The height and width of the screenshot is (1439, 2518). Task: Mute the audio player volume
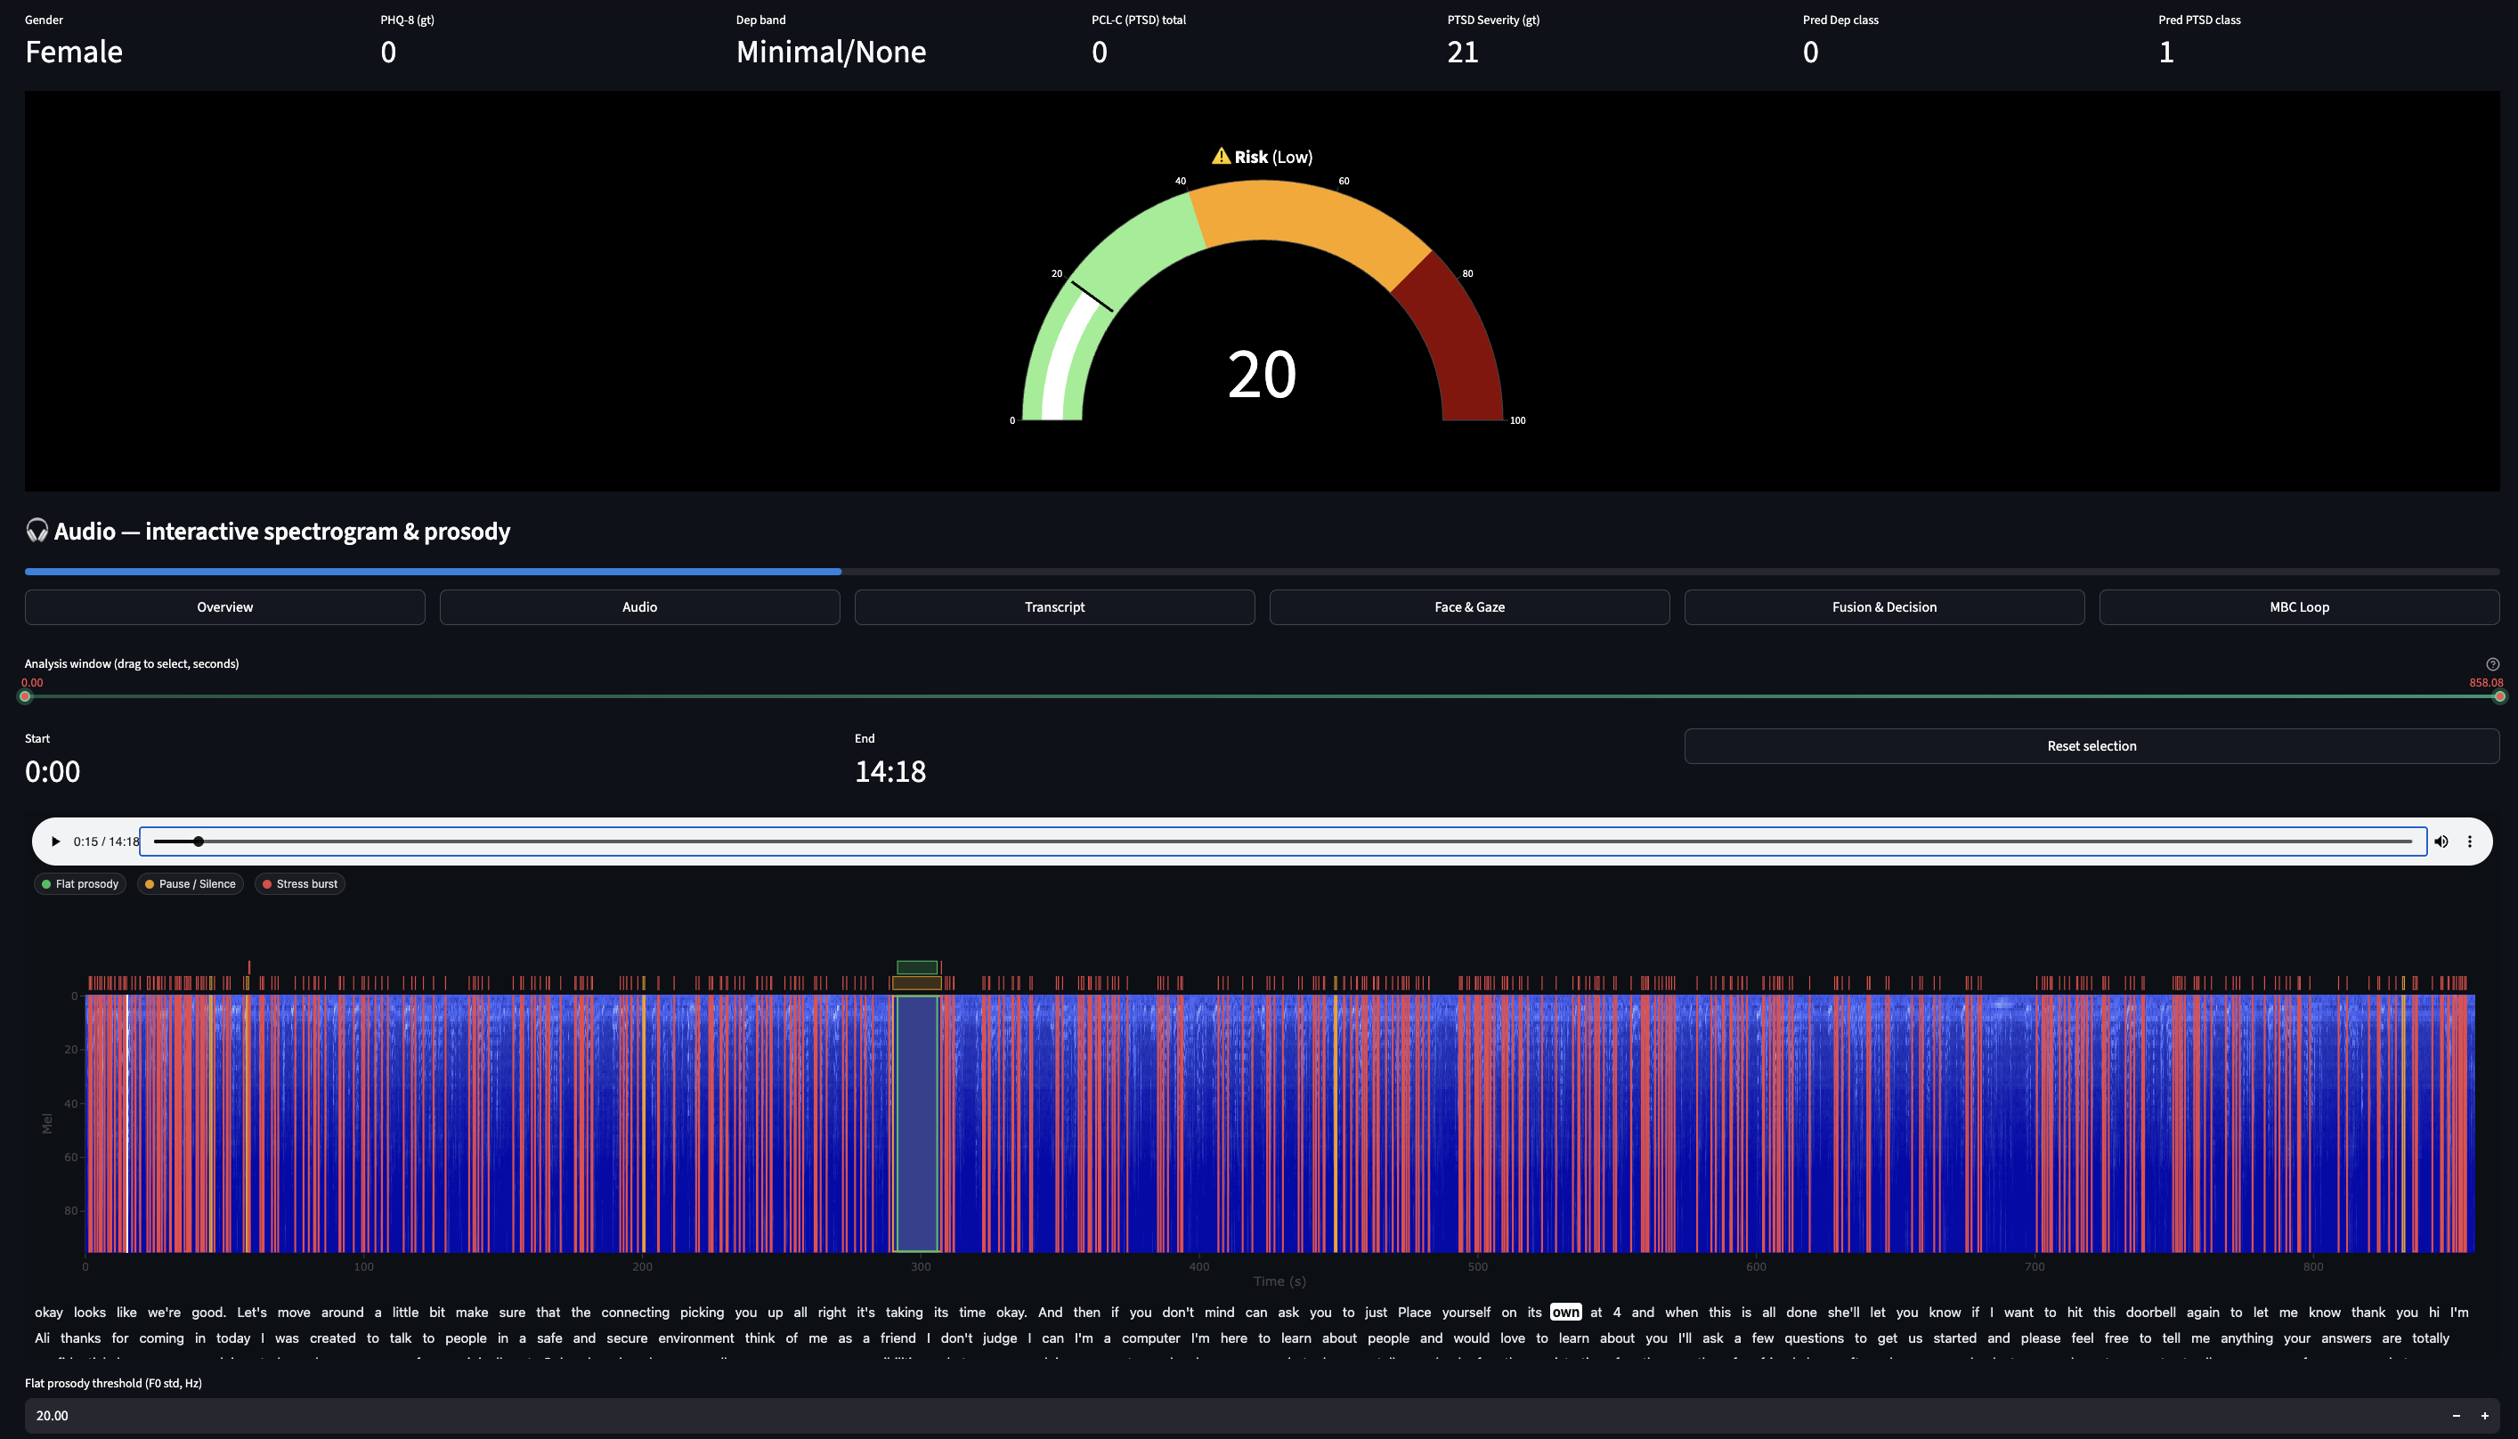pos(2441,842)
